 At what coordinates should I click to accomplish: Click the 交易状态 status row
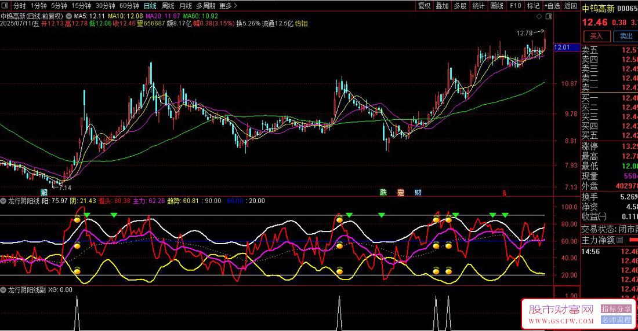click(610, 230)
